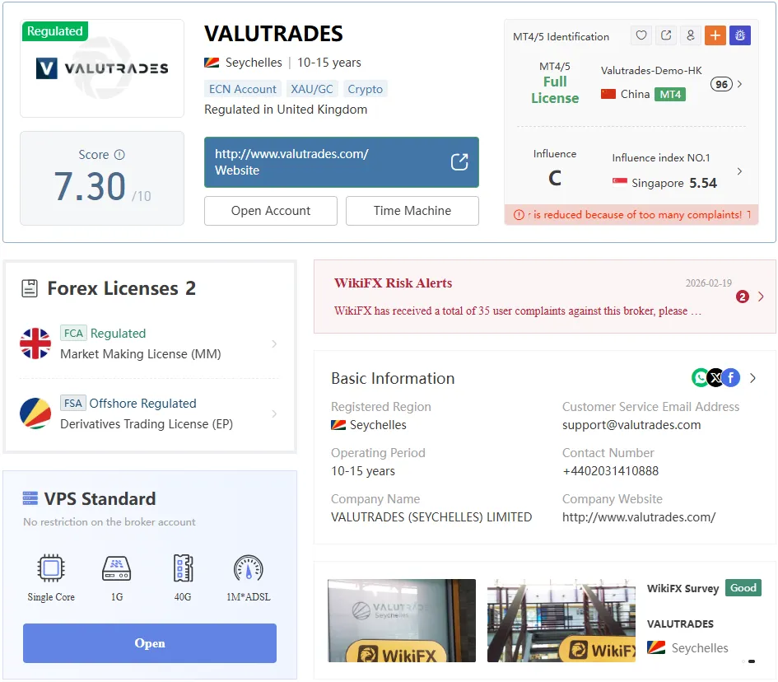The width and height of the screenshot is (778, 682).
Task: Expand the Basic Information chevron
Action: point(753,378)
